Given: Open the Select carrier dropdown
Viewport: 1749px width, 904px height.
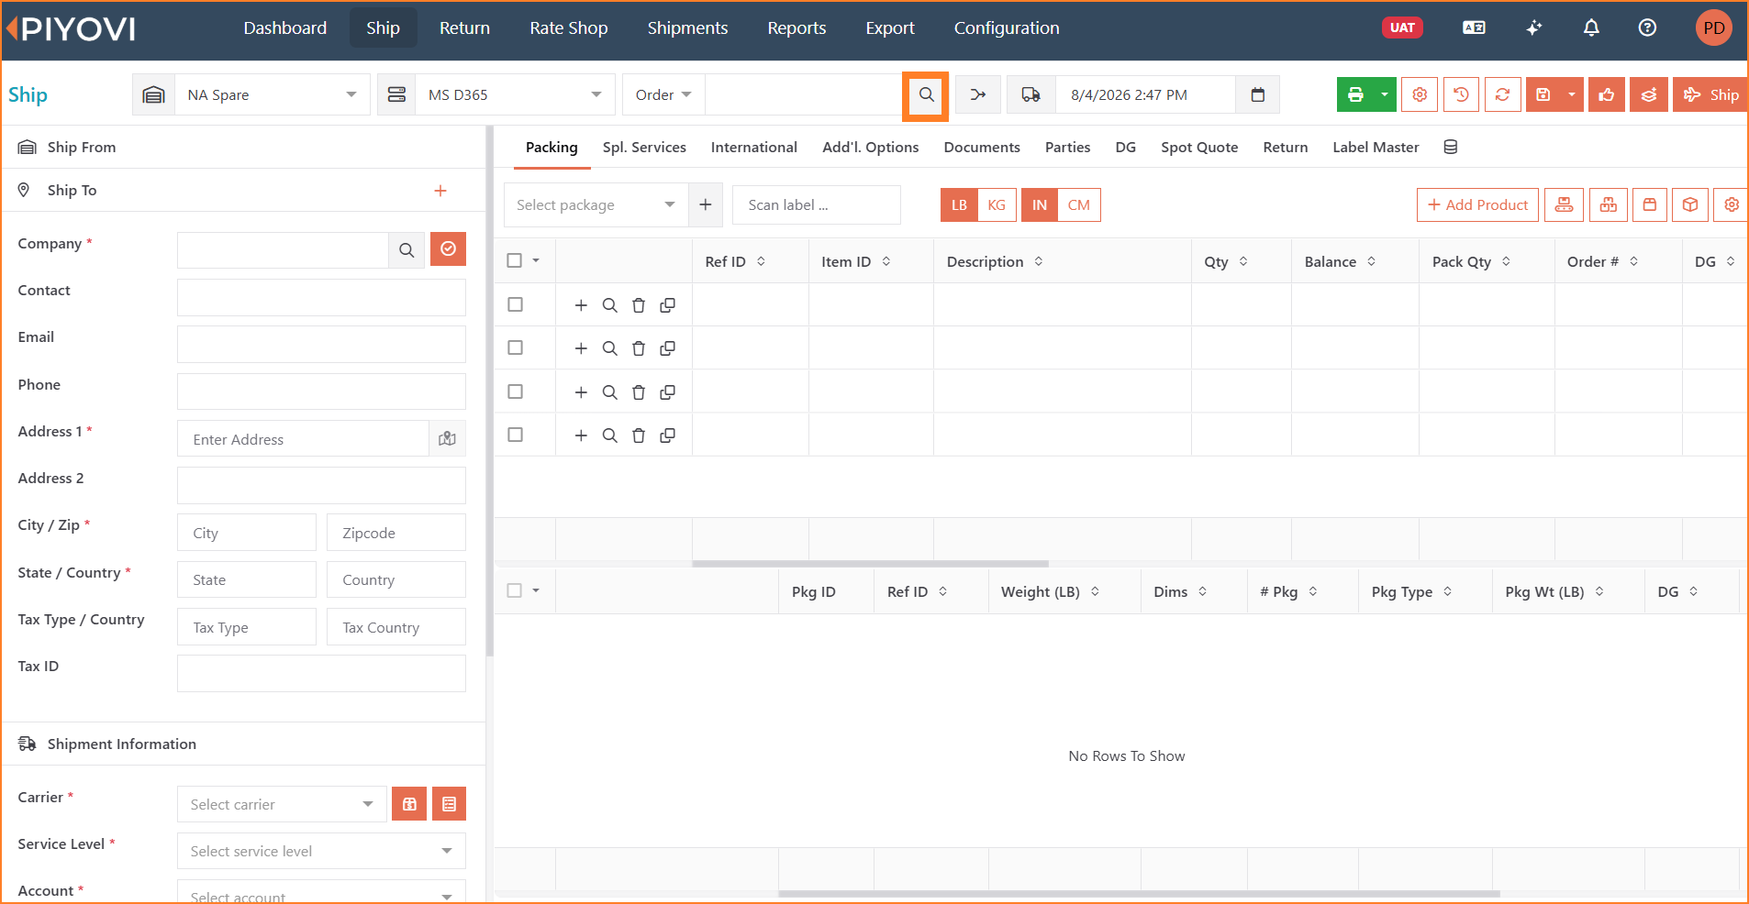Looking at the screenshot, I should pyautogui.click(x=282, y=804).
